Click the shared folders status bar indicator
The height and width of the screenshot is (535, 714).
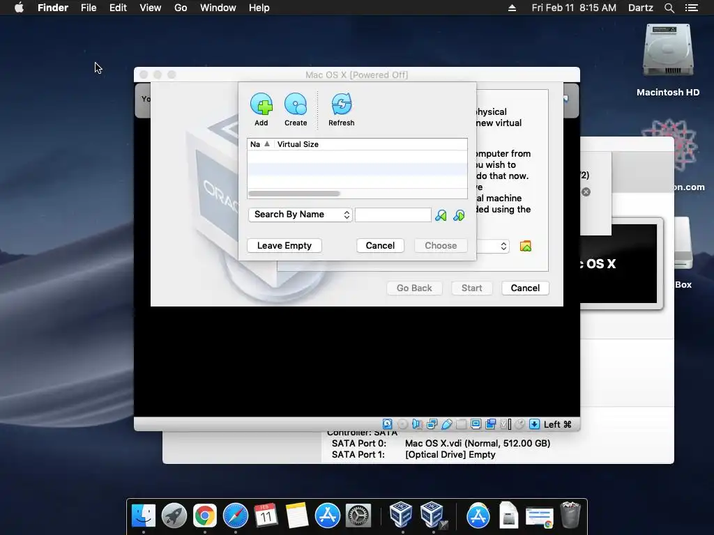462,424
